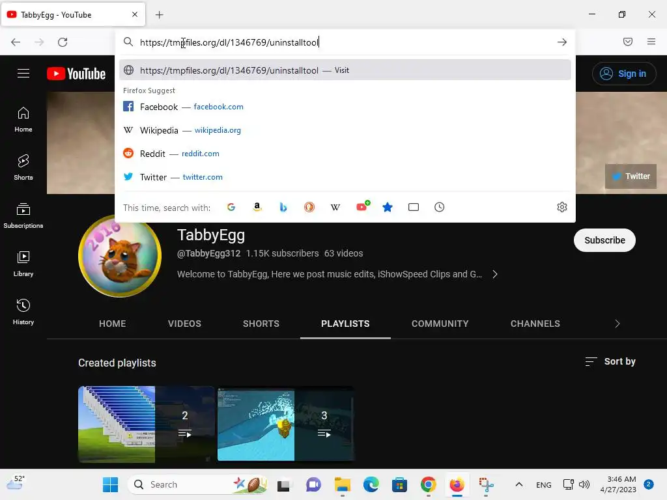Search in History clock icon
The height and width of the screenshot is (500, 667).
click(x=440, y=207)
